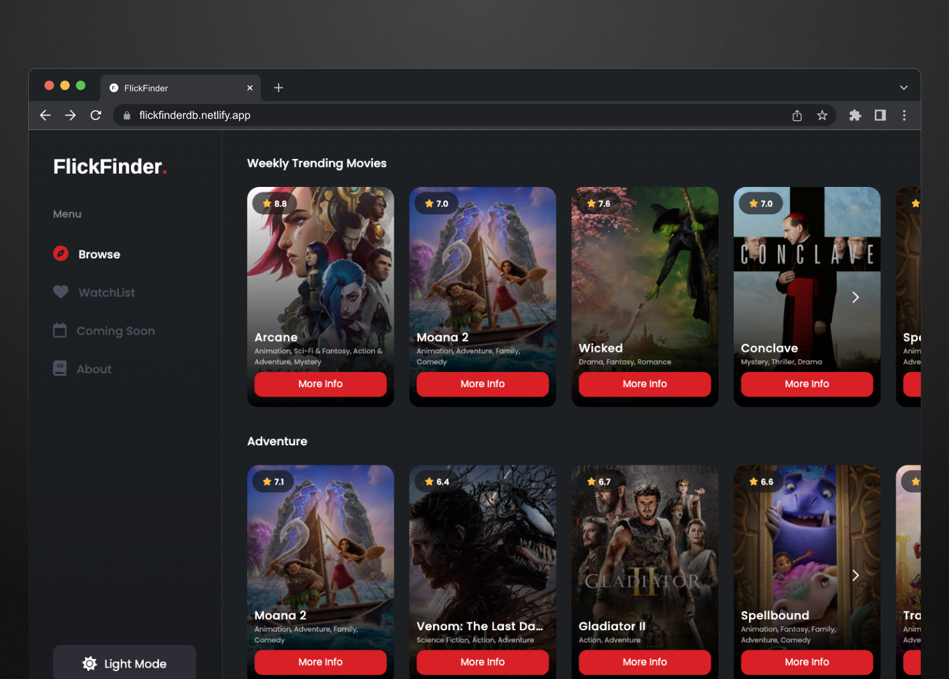Bookmark this page with the star icon
Image resolution: width=949 pixels, height=679 pixels.
(822, 116)
